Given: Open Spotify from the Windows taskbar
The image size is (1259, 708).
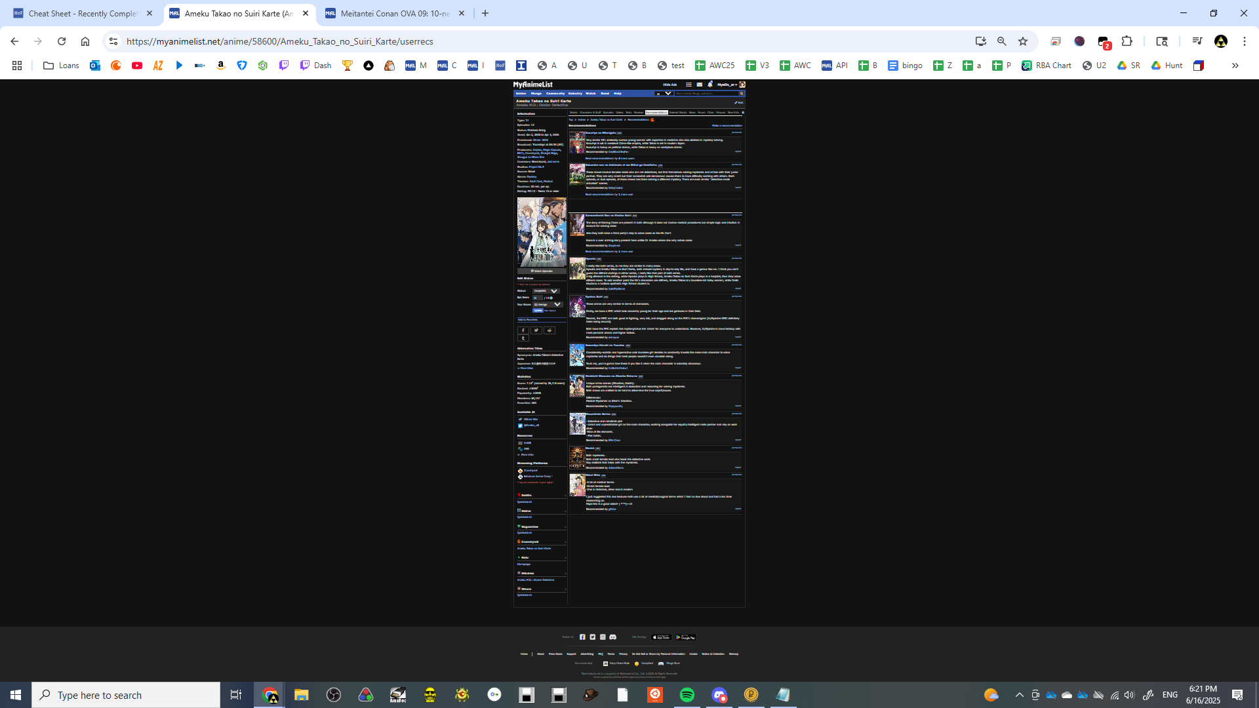Looking at the screenshot, I should pos(687,695).
